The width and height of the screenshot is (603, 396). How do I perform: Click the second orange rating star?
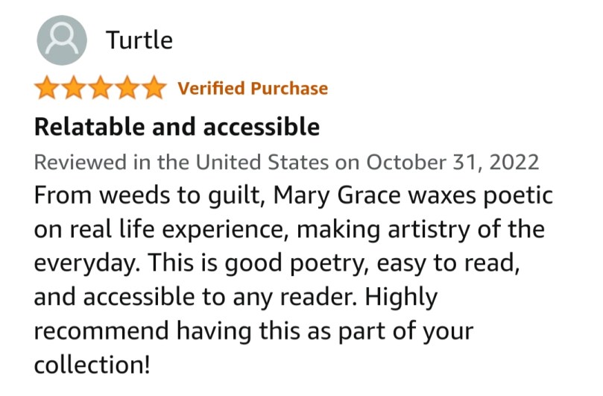(x=74, y=88)
